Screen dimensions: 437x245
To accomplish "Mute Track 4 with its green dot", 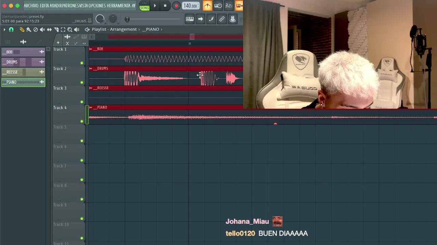I will 82,121.
